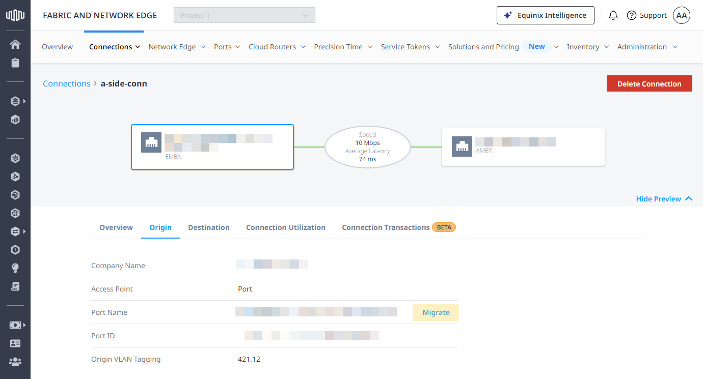Open the Project-1 project dropdown

click(245, 15)
